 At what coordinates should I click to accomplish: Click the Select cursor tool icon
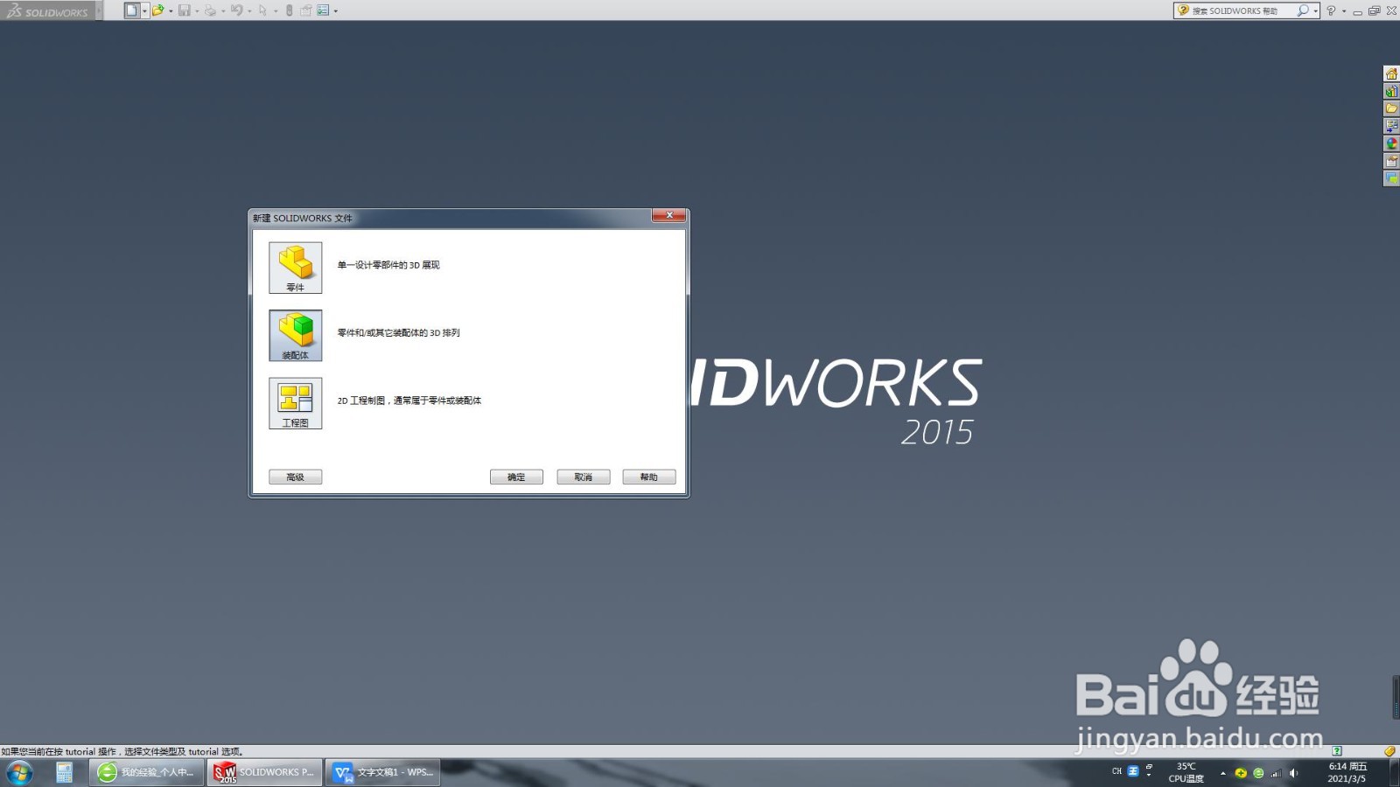[x=262, y=10]
